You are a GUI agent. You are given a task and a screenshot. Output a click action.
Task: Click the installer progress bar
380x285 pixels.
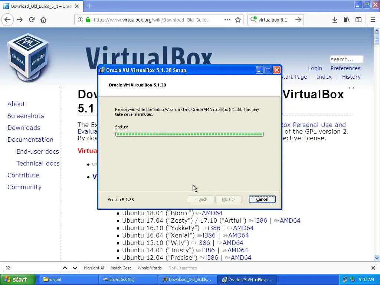coord(190,134)
